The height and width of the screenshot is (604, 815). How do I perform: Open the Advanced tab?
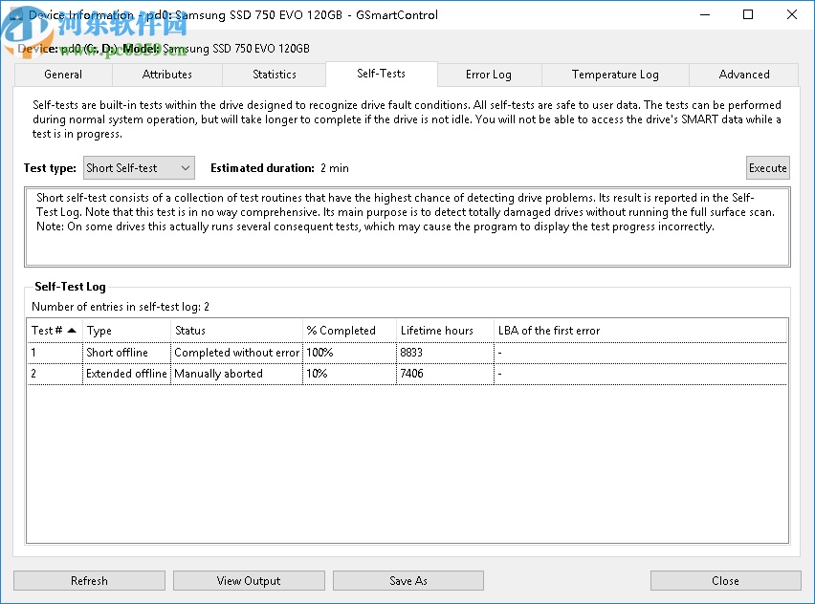tap(744, 75)
